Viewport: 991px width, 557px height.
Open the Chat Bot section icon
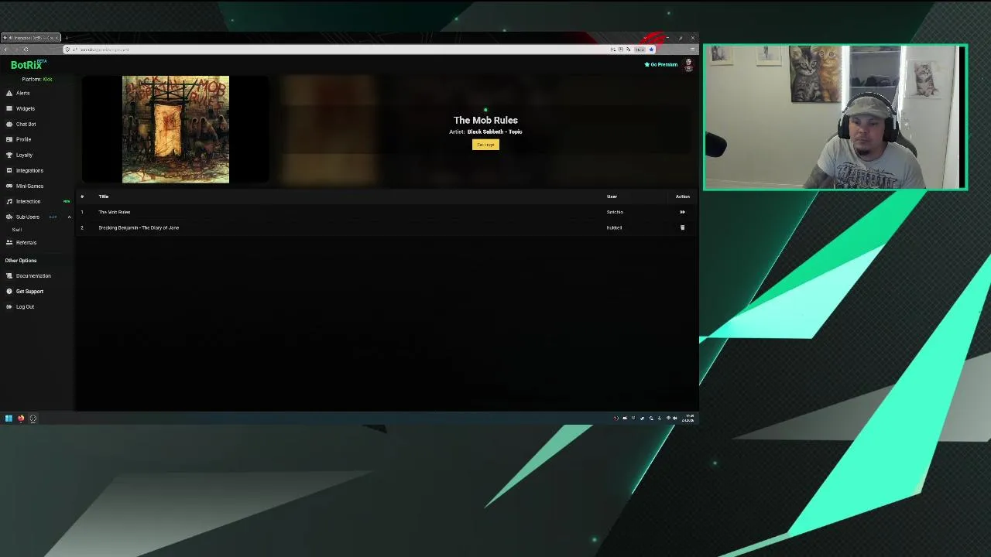[9, 124]
